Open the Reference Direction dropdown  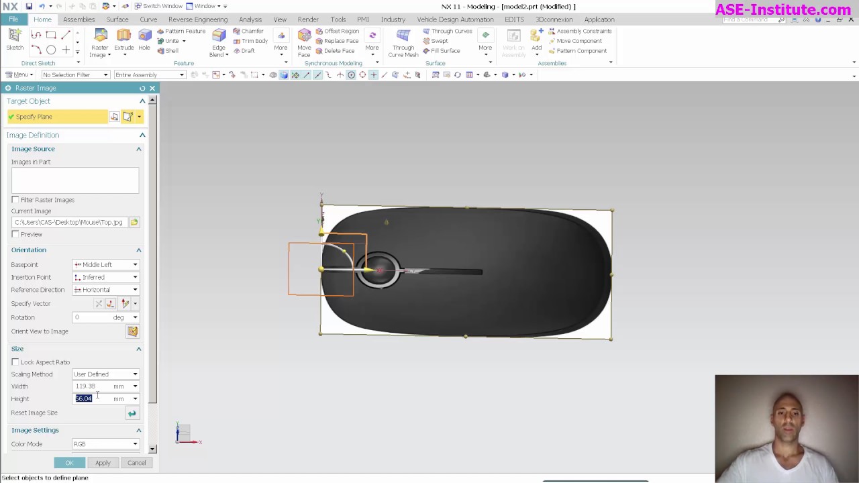point(105,290)
